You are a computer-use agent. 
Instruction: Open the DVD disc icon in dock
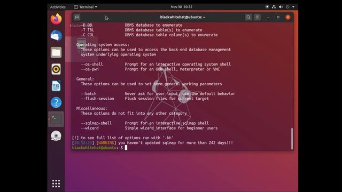56,136
